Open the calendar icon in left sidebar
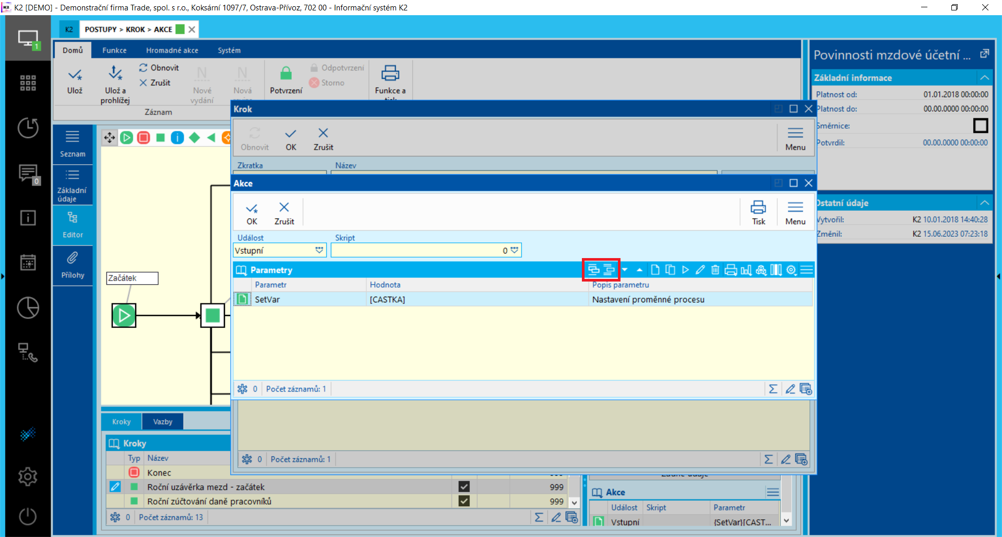This screenshot has height=537, width=1002. (28, 262)
